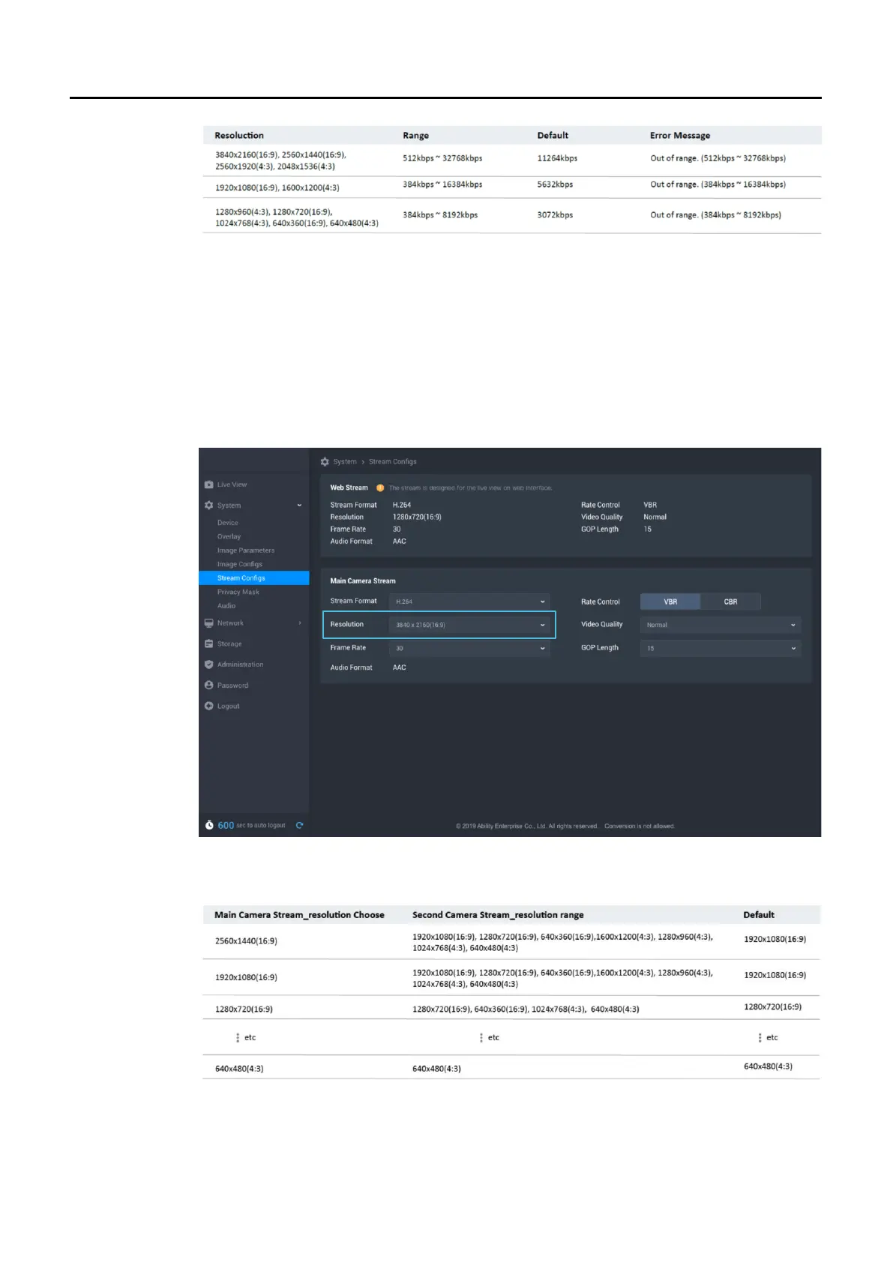Open the Audio menu item
The image size is (893, 1263).
click(x=226, y=606)
